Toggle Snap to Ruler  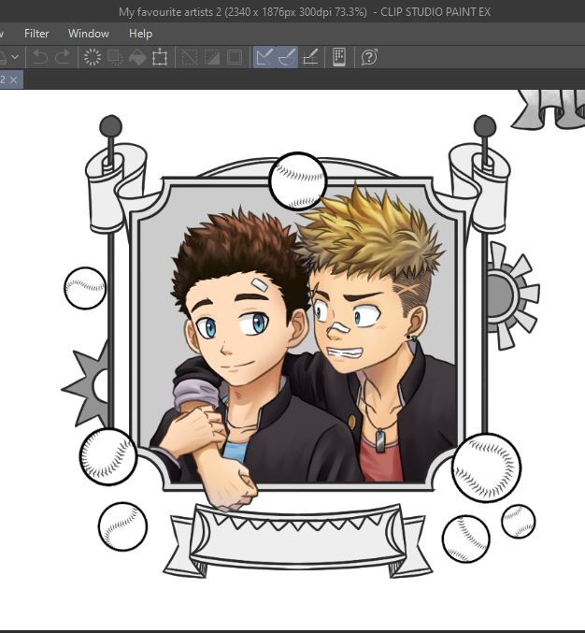pyautogui.click(x=264, y=57)
